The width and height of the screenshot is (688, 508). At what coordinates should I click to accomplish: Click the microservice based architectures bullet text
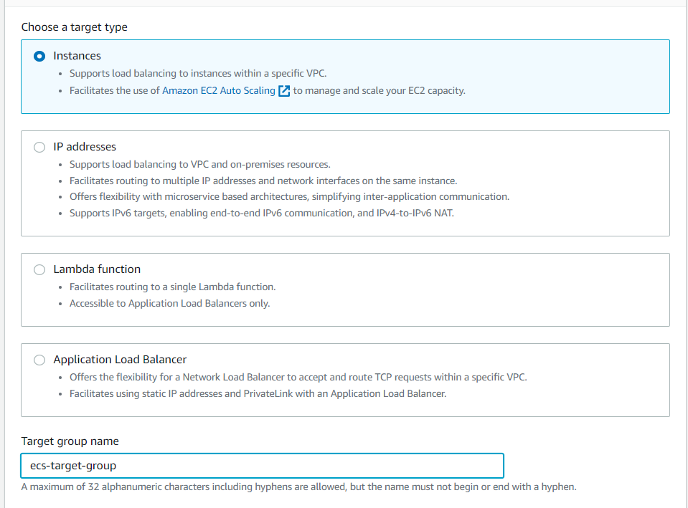(x=288, y=197)
